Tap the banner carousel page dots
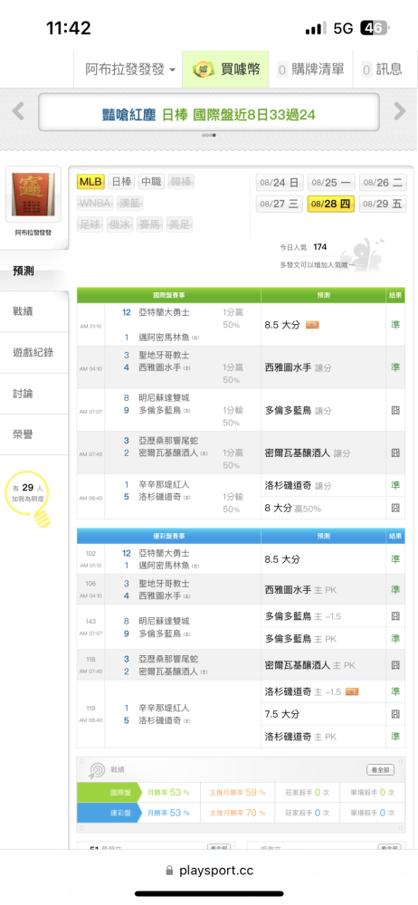This screenshot has height=905, width=418. (x=209, y=135)
